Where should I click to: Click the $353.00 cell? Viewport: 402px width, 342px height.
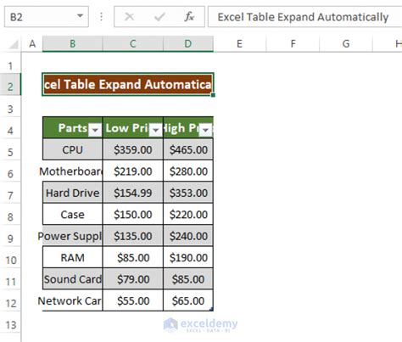coord(188,193)
